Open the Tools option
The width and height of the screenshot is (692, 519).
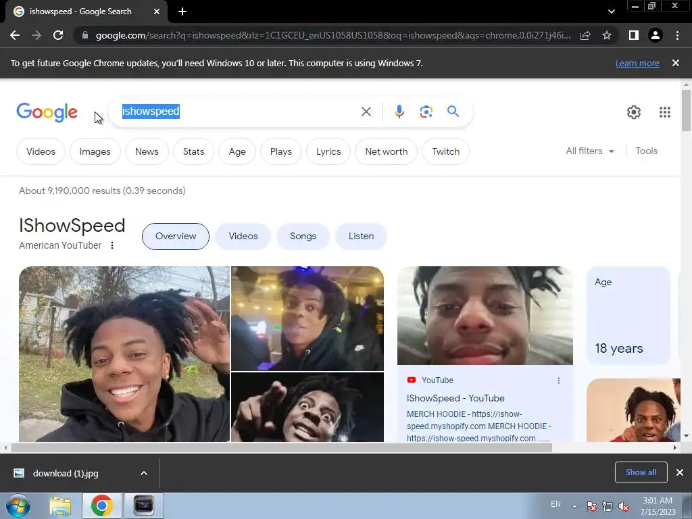click(x=646, y=151)
